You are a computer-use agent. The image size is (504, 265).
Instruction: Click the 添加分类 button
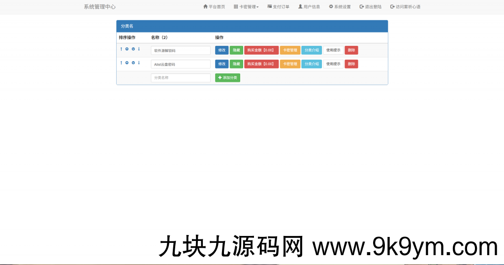point(227,78)
